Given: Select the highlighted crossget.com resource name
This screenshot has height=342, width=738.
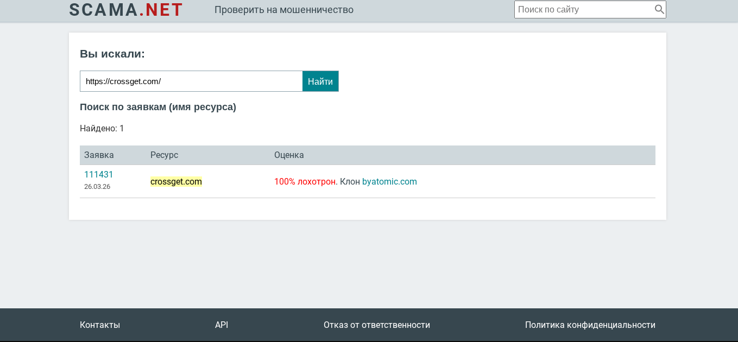Looking at the screenshot, I should point(176,181).
